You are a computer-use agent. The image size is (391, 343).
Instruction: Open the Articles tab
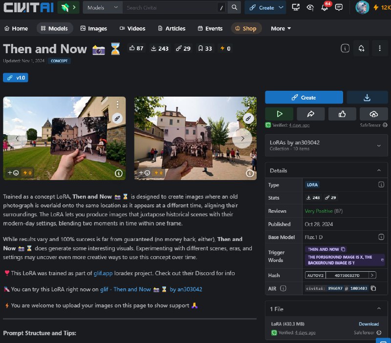coord(172,28)
